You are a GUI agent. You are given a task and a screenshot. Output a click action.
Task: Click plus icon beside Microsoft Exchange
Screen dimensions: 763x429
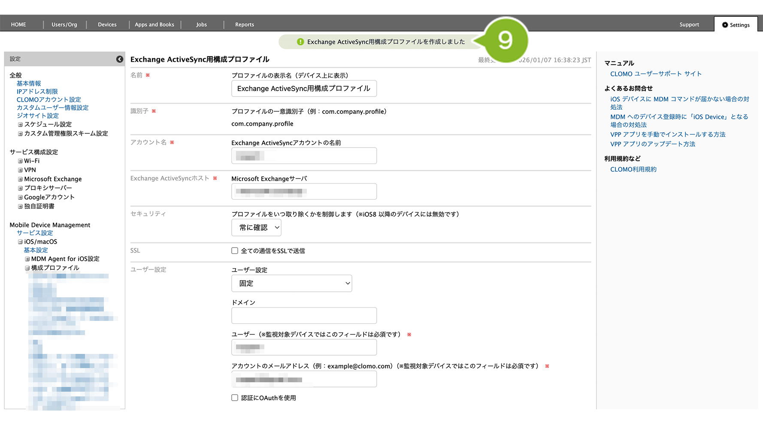pyautogui.click(x=20, y=179)
